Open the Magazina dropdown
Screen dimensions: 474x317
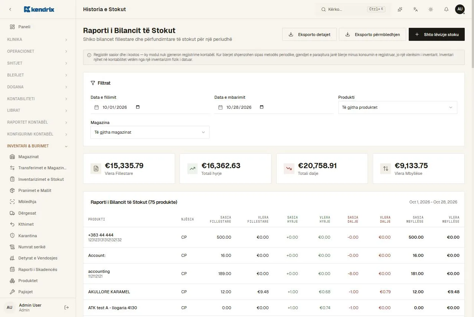(150, 132)
